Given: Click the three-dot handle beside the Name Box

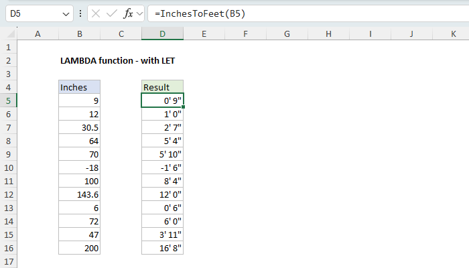Looking at the screenshot, I should click(80, 13).
